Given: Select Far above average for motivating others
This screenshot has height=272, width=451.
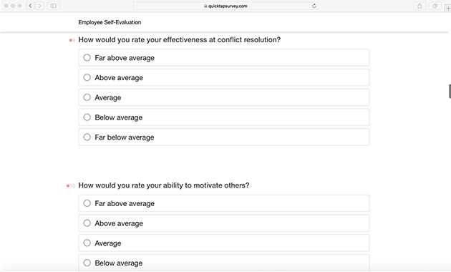Looking at the screenshot, I should (224, 203).
